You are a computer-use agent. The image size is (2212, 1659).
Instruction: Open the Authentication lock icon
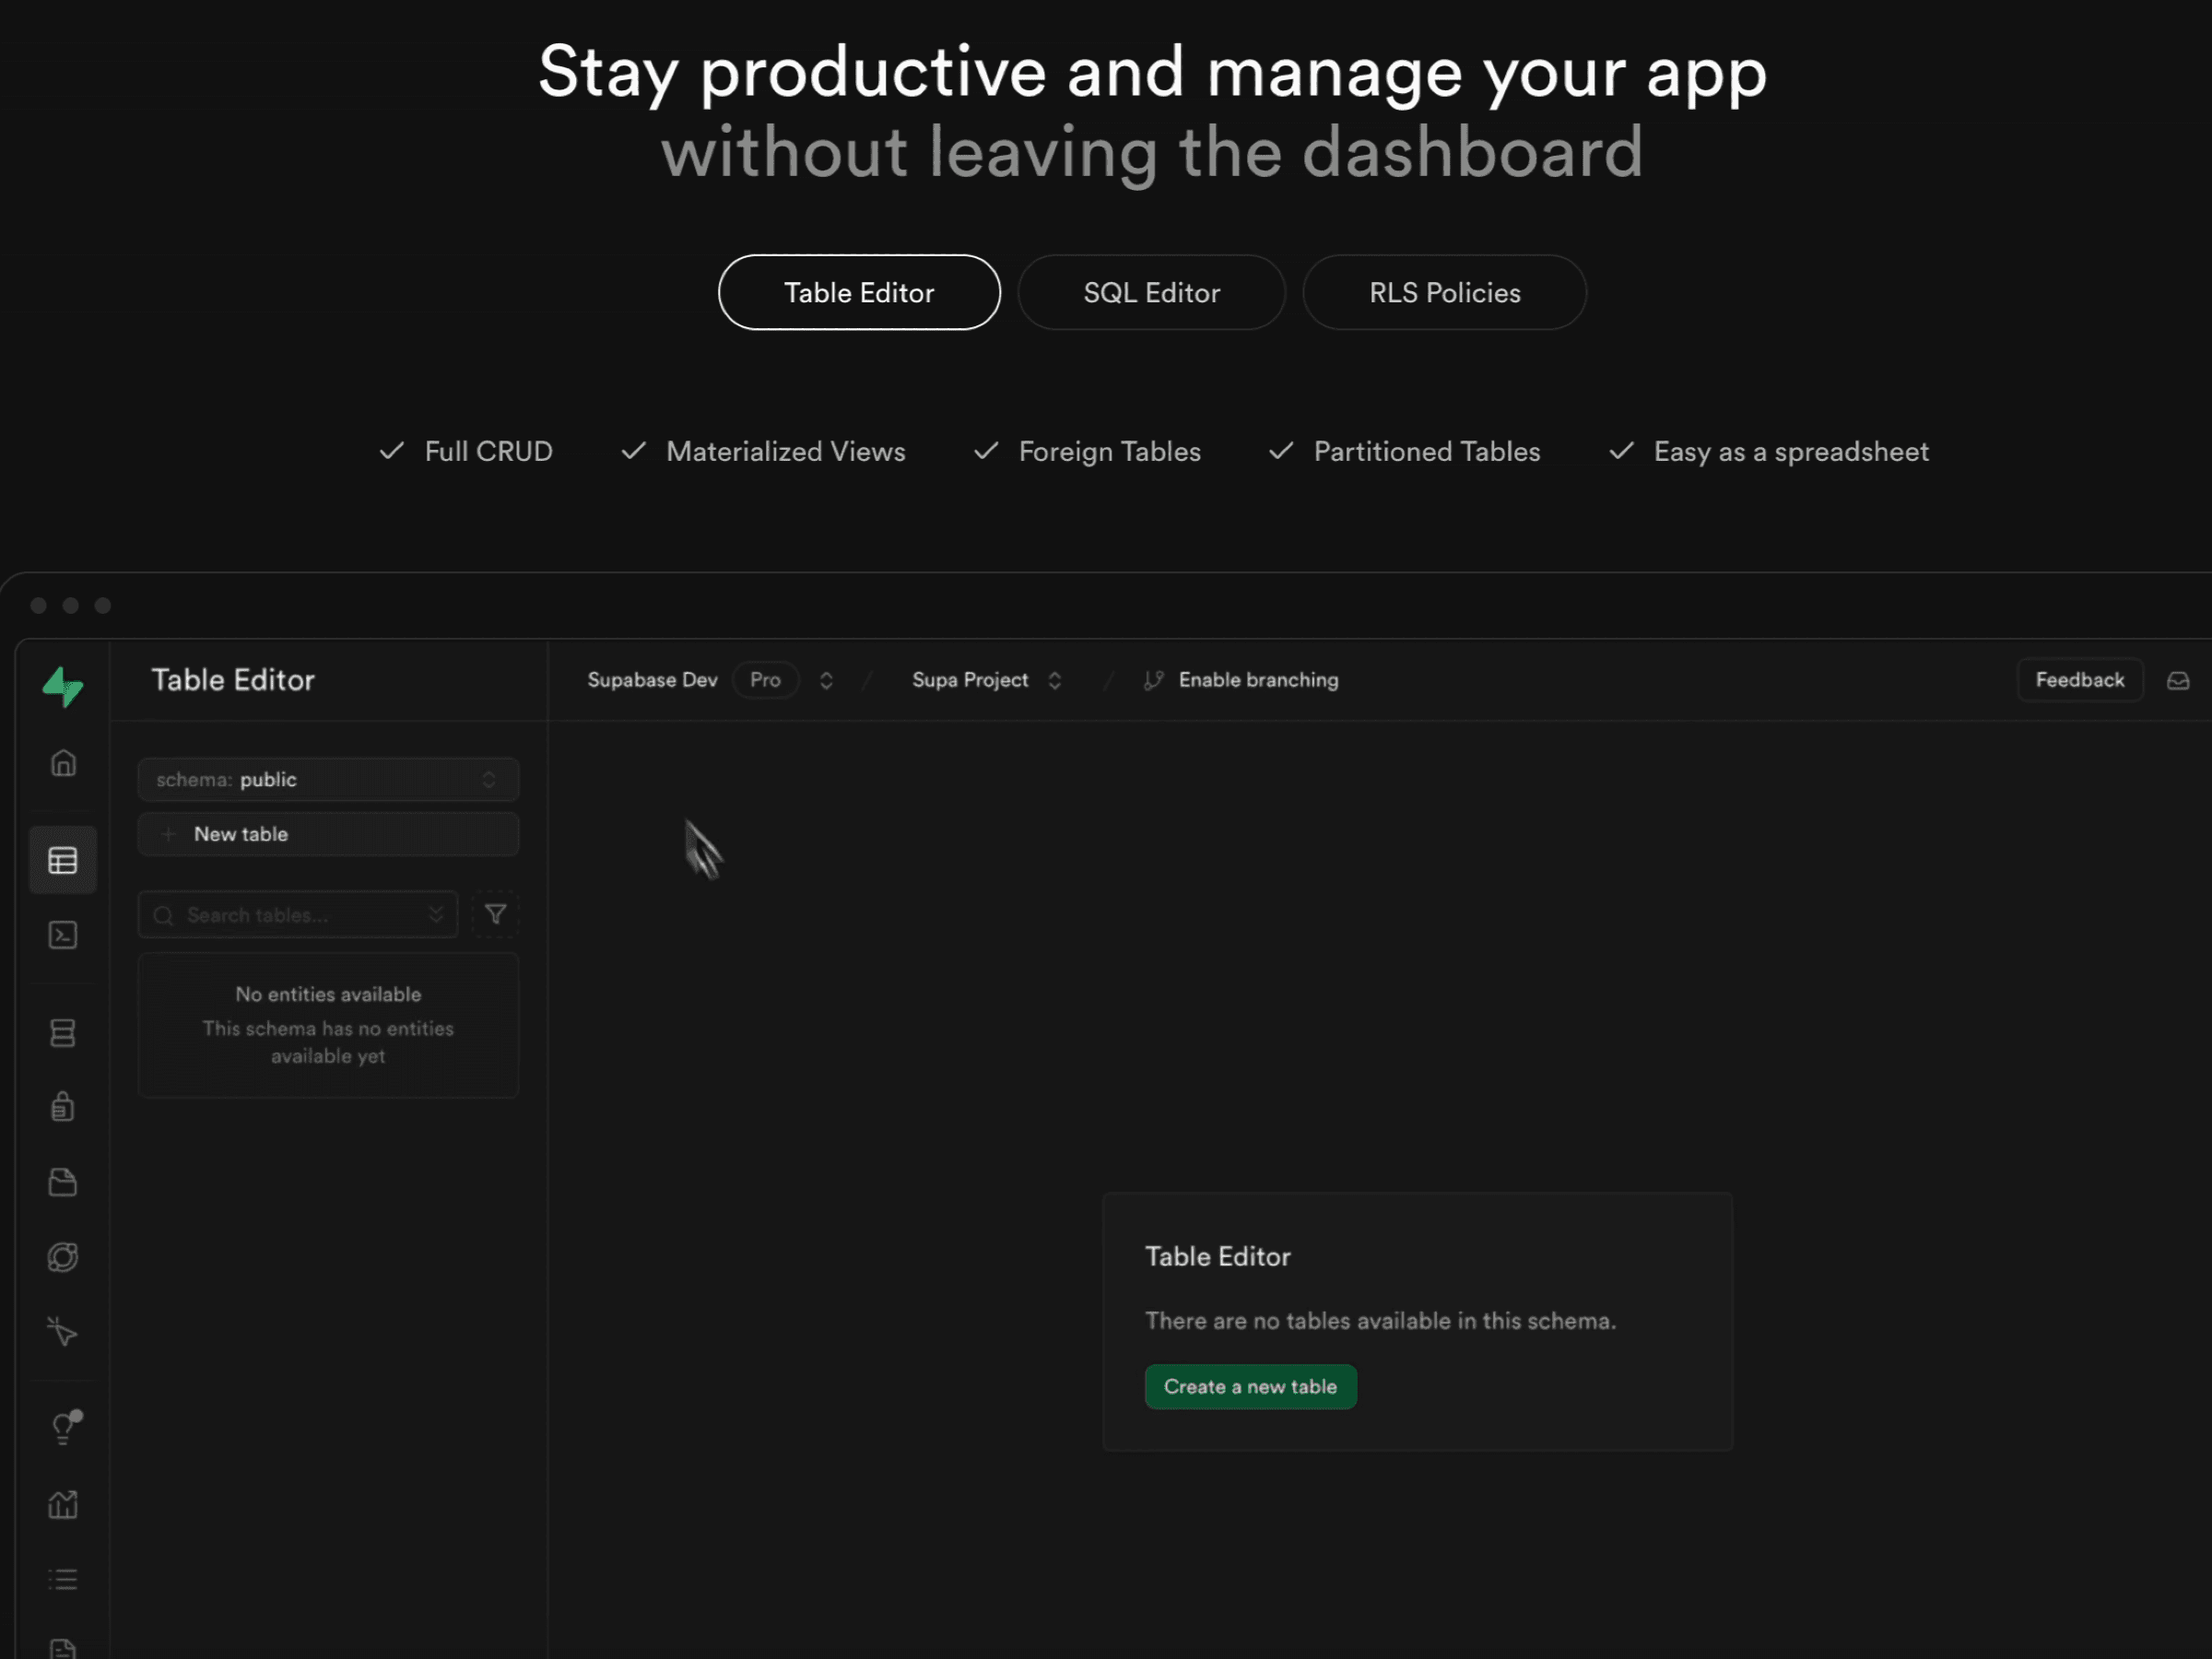click(x=63, y=1107)
